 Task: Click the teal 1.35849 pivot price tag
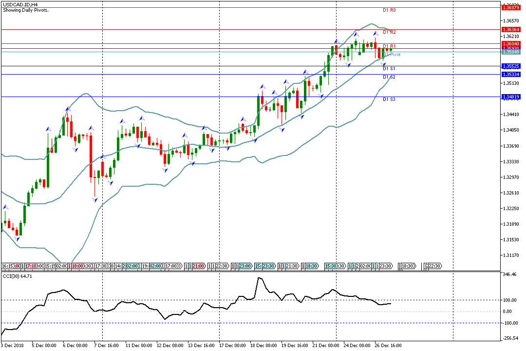pyautogui.click(x=511, y=52)
